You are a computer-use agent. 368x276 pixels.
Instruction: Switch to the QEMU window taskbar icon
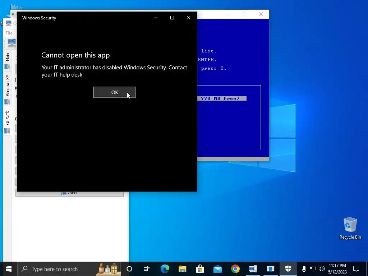point(270,269)
